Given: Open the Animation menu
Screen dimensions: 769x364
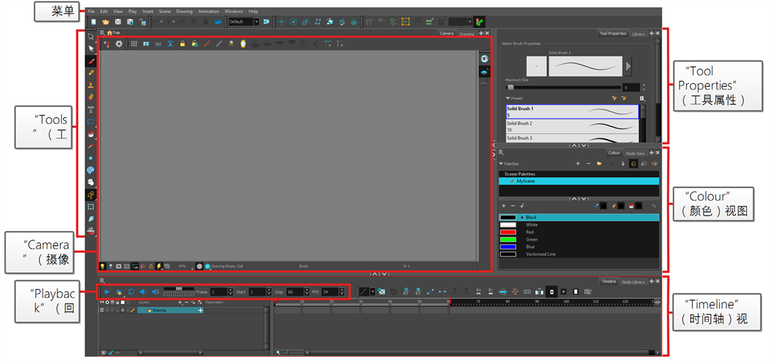Looking at the screenshot, I should tap(209, 11).
